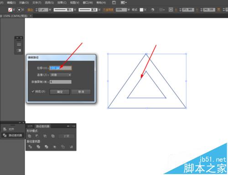Click the Exclude shape mode icon
Screen dimensions: 228x175
[x=53, y=136]
